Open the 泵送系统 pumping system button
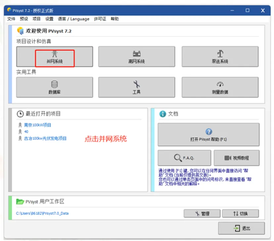This screenshot has width=274, height=241. pyautogui.click(x=220, y=57)
